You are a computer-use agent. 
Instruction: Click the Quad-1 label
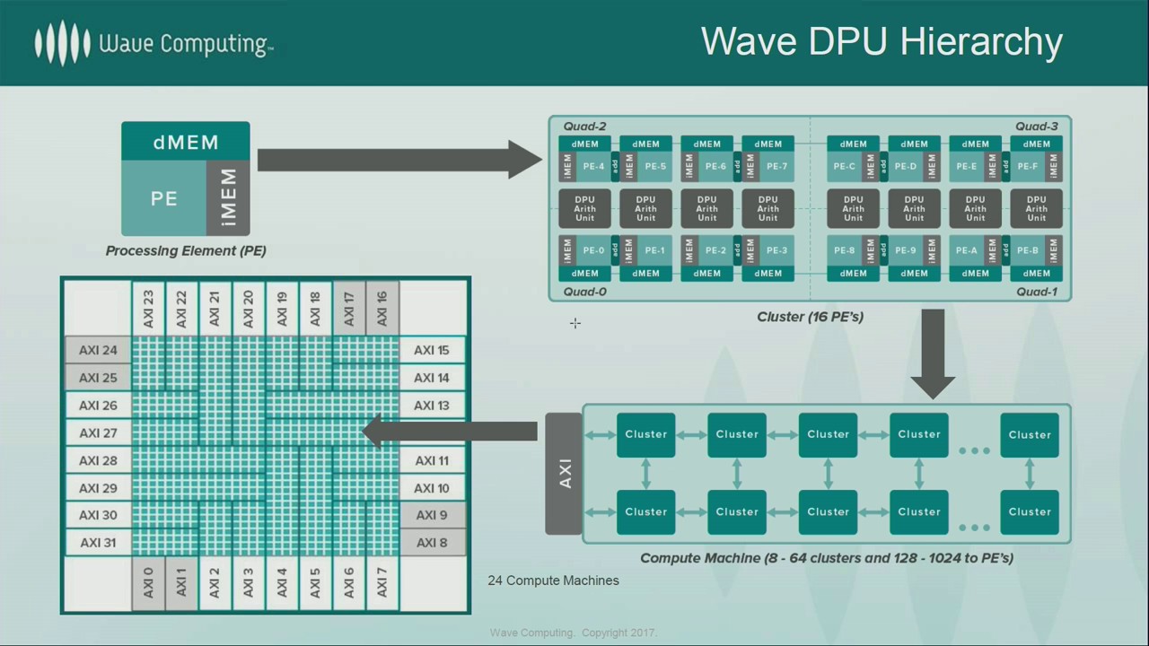1037,292
